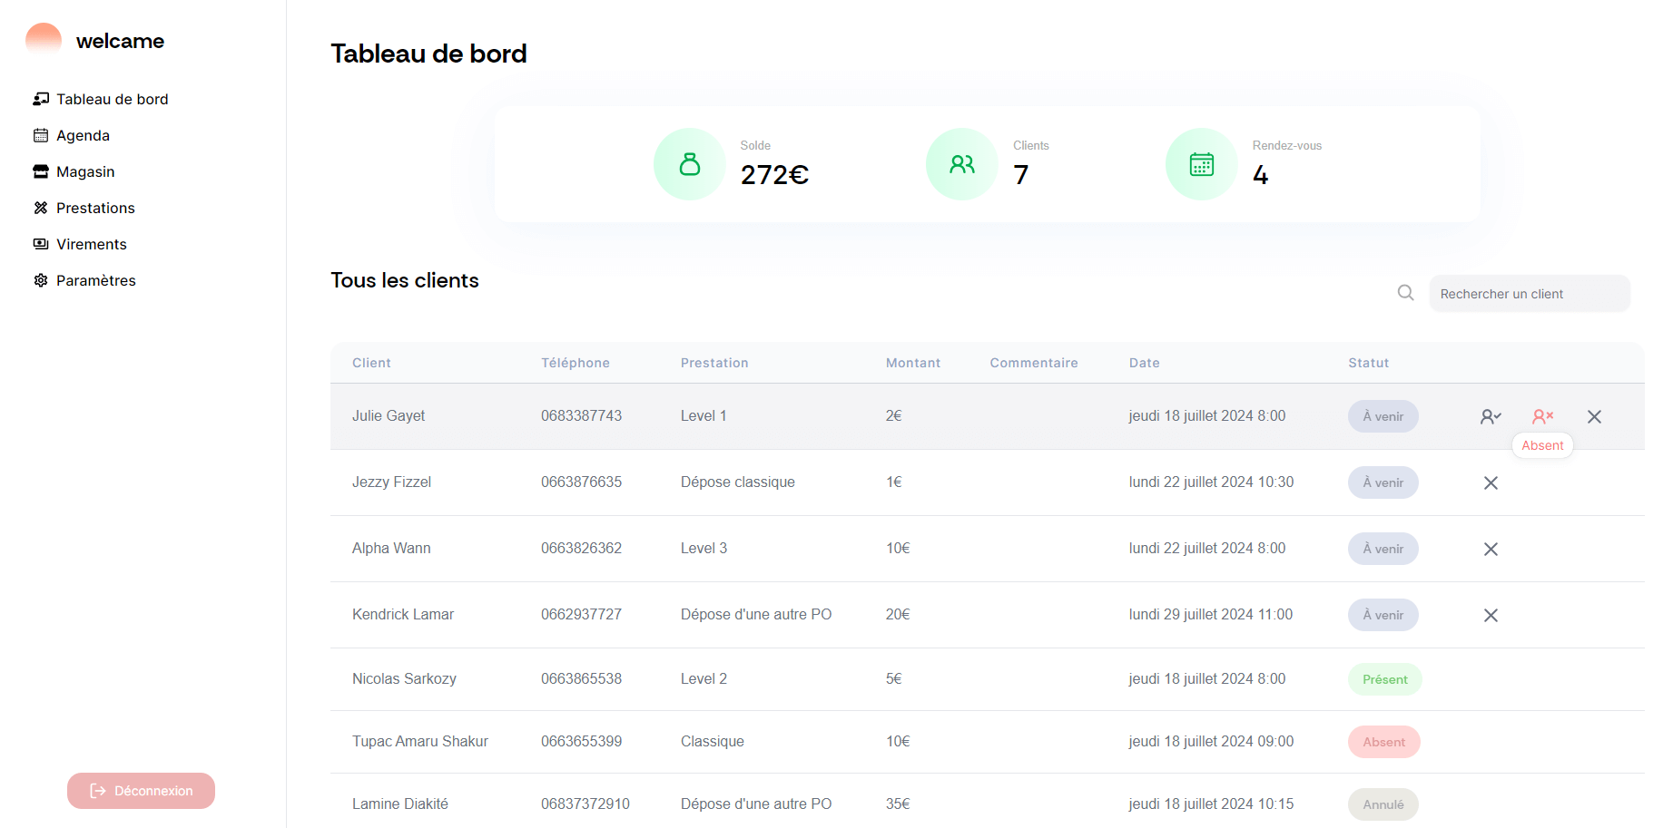
Task: Click the Rendez-vous calendar icon
Action: click(x=1201, y=164)
